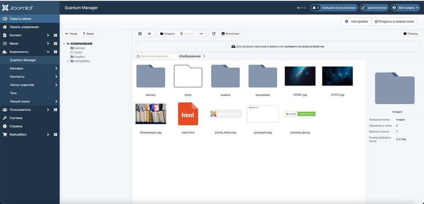Click the Фотостоки button

tap(230, 34)
